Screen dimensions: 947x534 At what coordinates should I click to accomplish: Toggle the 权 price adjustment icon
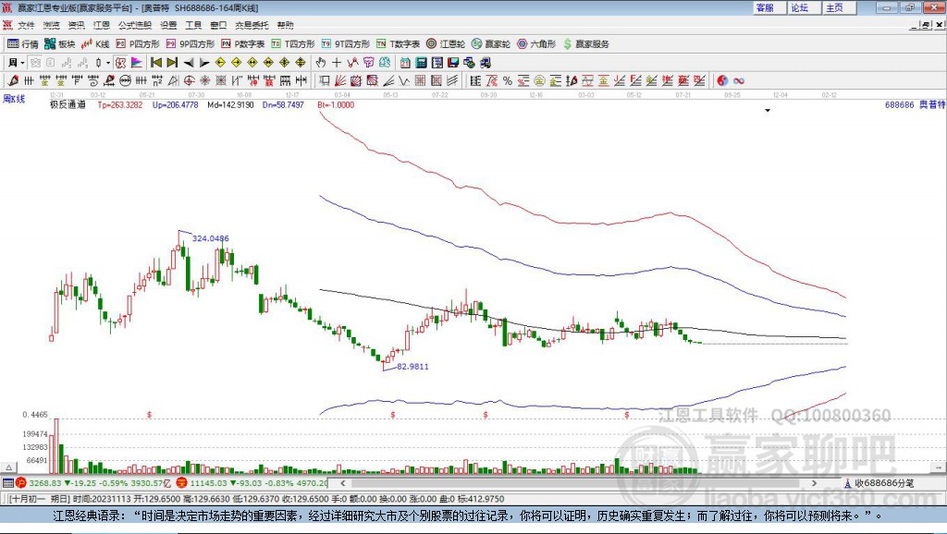pyautogui.click(x=121, y=63)
